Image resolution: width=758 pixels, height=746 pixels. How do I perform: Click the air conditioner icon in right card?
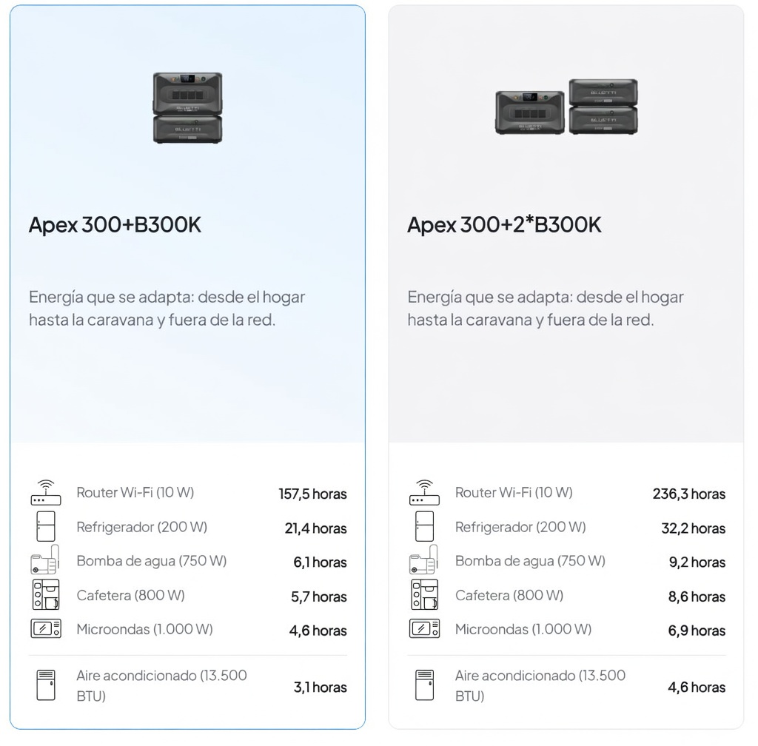click(x=424, y=685)
